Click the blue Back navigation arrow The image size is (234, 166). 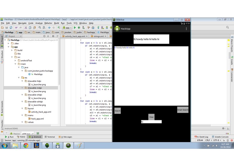point(49,28)
